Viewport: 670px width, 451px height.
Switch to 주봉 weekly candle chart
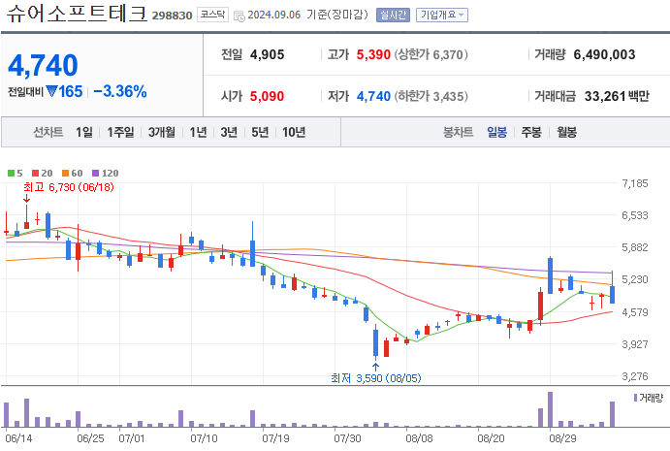click(531, 132)
